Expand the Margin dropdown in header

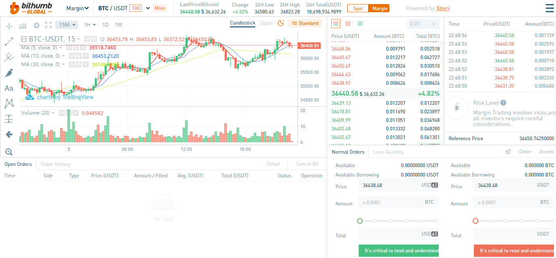(x=77, y=8)
